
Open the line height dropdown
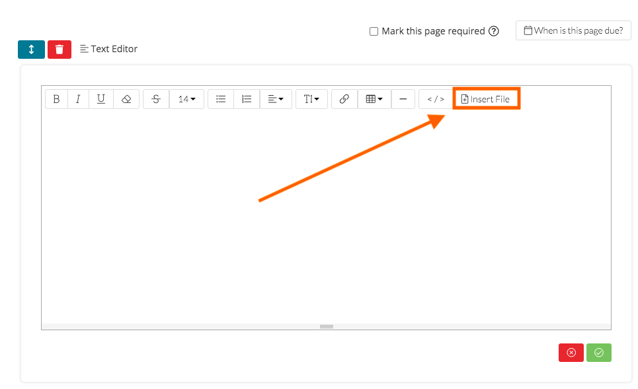[x=311, y=99]
